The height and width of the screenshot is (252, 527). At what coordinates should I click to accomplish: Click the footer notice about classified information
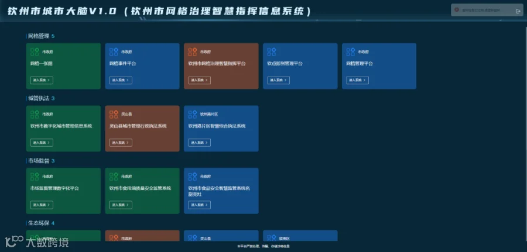(x=263, y=246)
